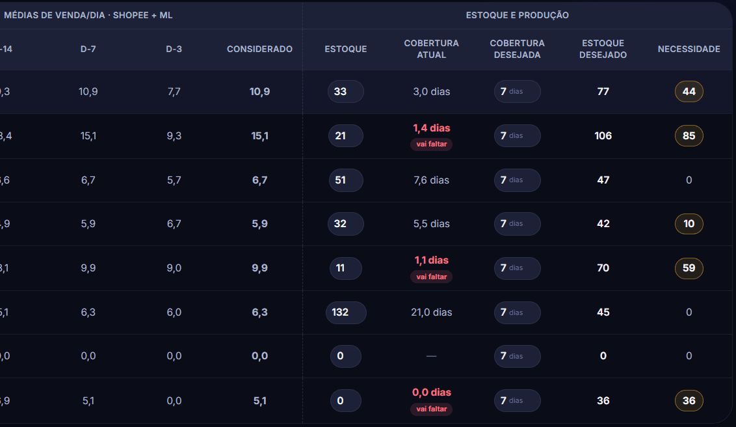
Task: Sort by the ESTOQUE DESEJADO column header
Action: coord(603,49)
